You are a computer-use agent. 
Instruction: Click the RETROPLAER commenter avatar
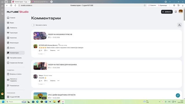[35, 46]
